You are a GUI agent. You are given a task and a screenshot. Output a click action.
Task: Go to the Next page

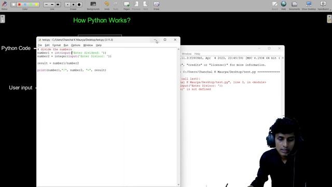pos(146,5)
